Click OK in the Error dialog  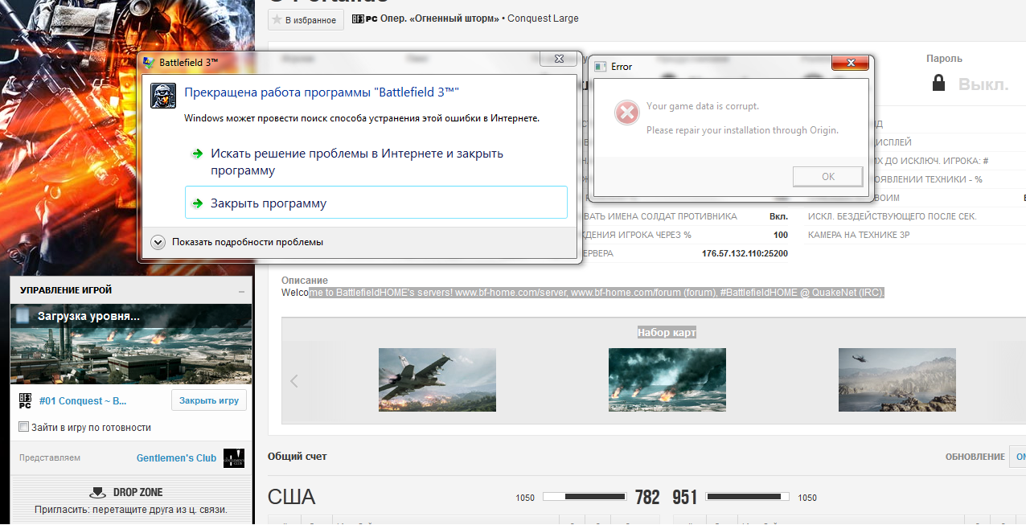pyautogui.click(x=828, y=177)
